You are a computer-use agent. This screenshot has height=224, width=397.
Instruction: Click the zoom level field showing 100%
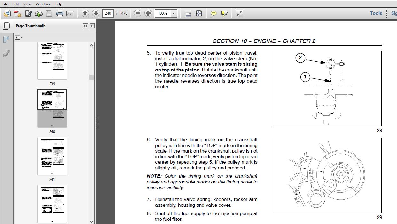tap(163, 13)
